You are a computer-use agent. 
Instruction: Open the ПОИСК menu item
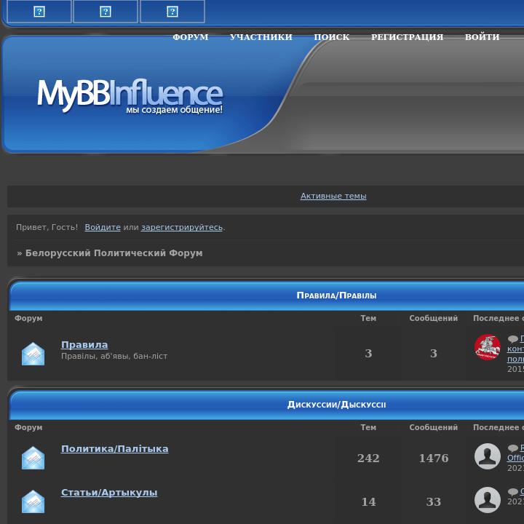332,37
